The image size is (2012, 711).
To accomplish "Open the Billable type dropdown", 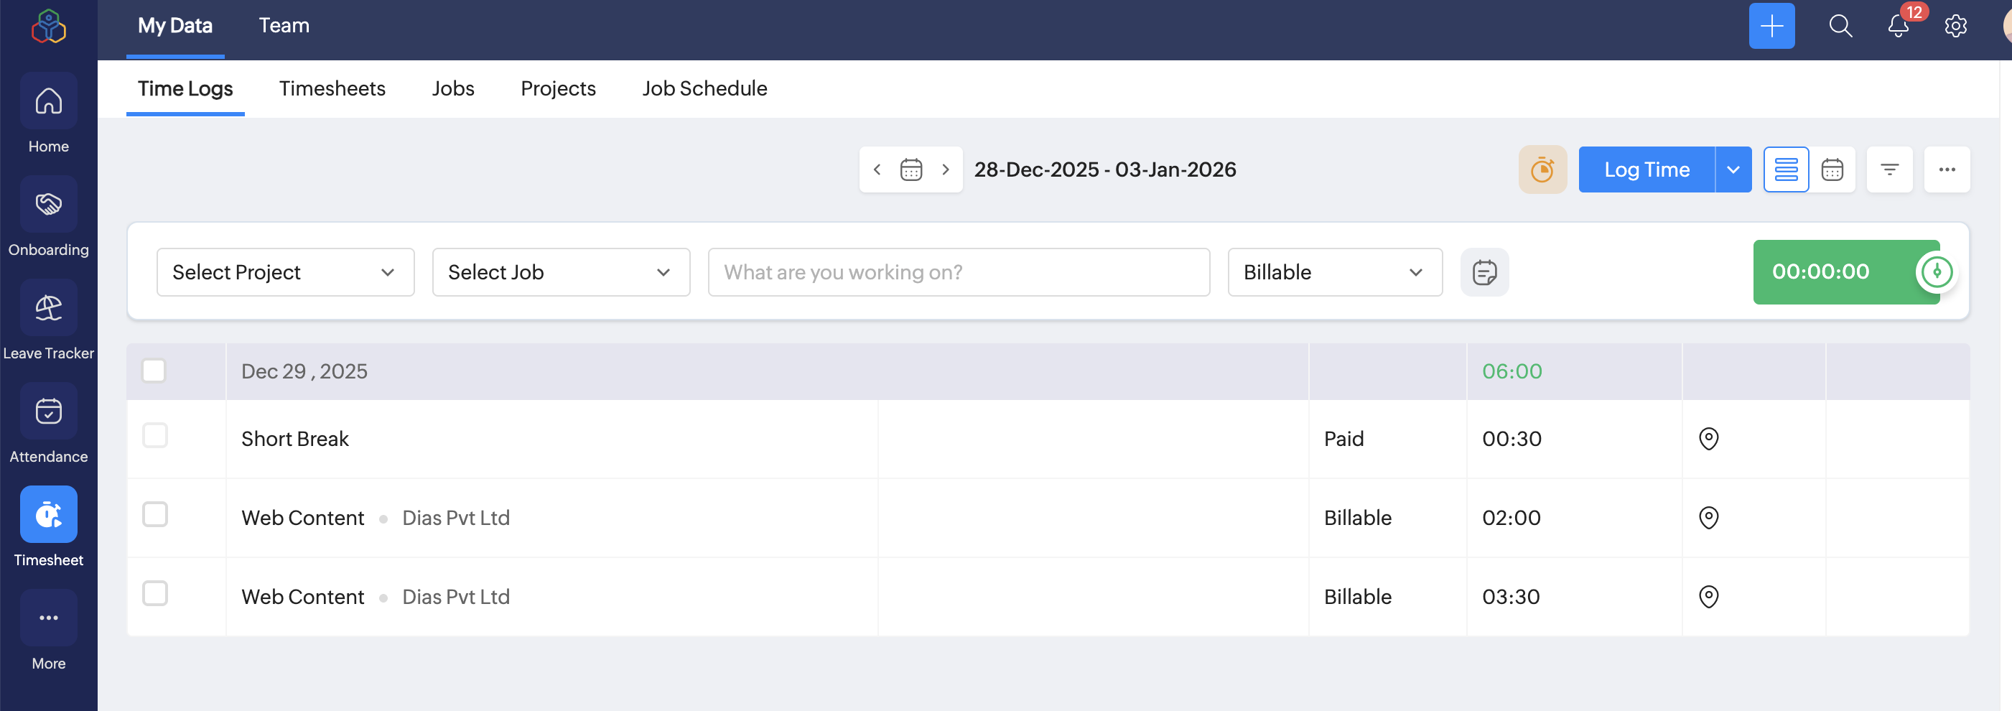I will [1334, 273].
